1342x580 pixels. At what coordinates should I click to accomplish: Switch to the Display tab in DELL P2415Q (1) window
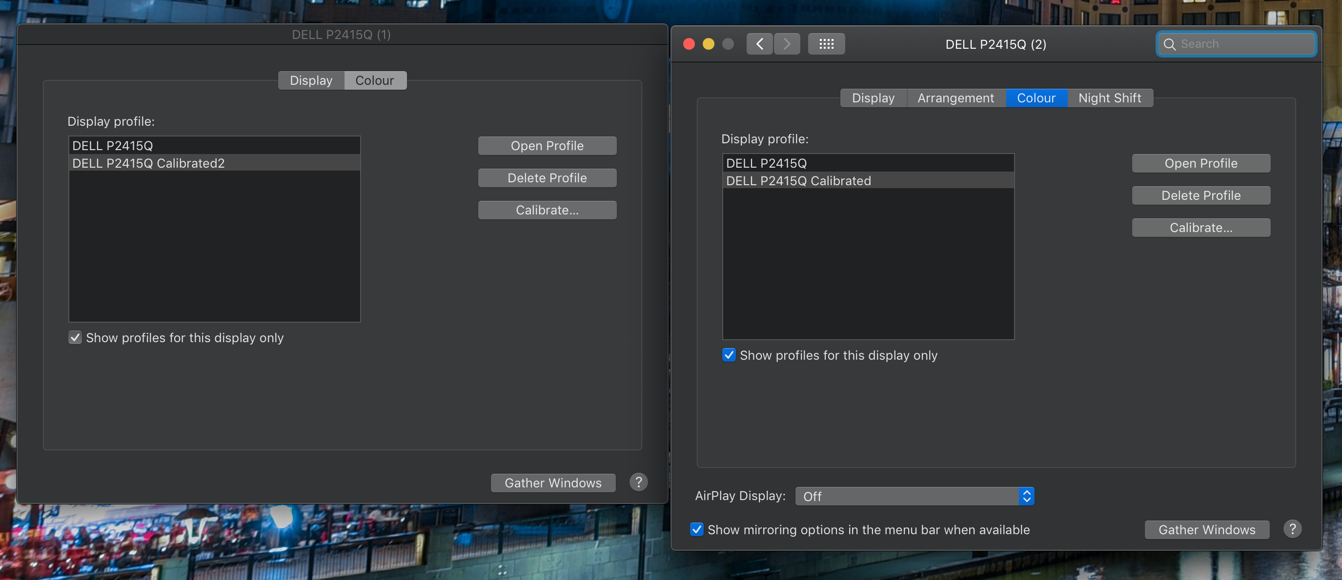pyautogui.click(x=311, y=80)
